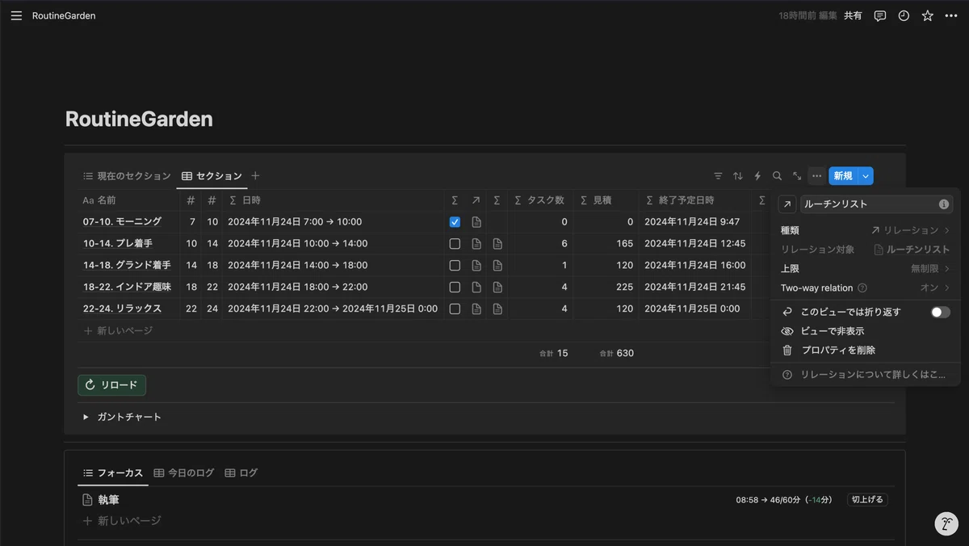Click the relation property type icon button
Viewport: 969px width, 546px height.
pyautogui.click(x=787, y=204)
